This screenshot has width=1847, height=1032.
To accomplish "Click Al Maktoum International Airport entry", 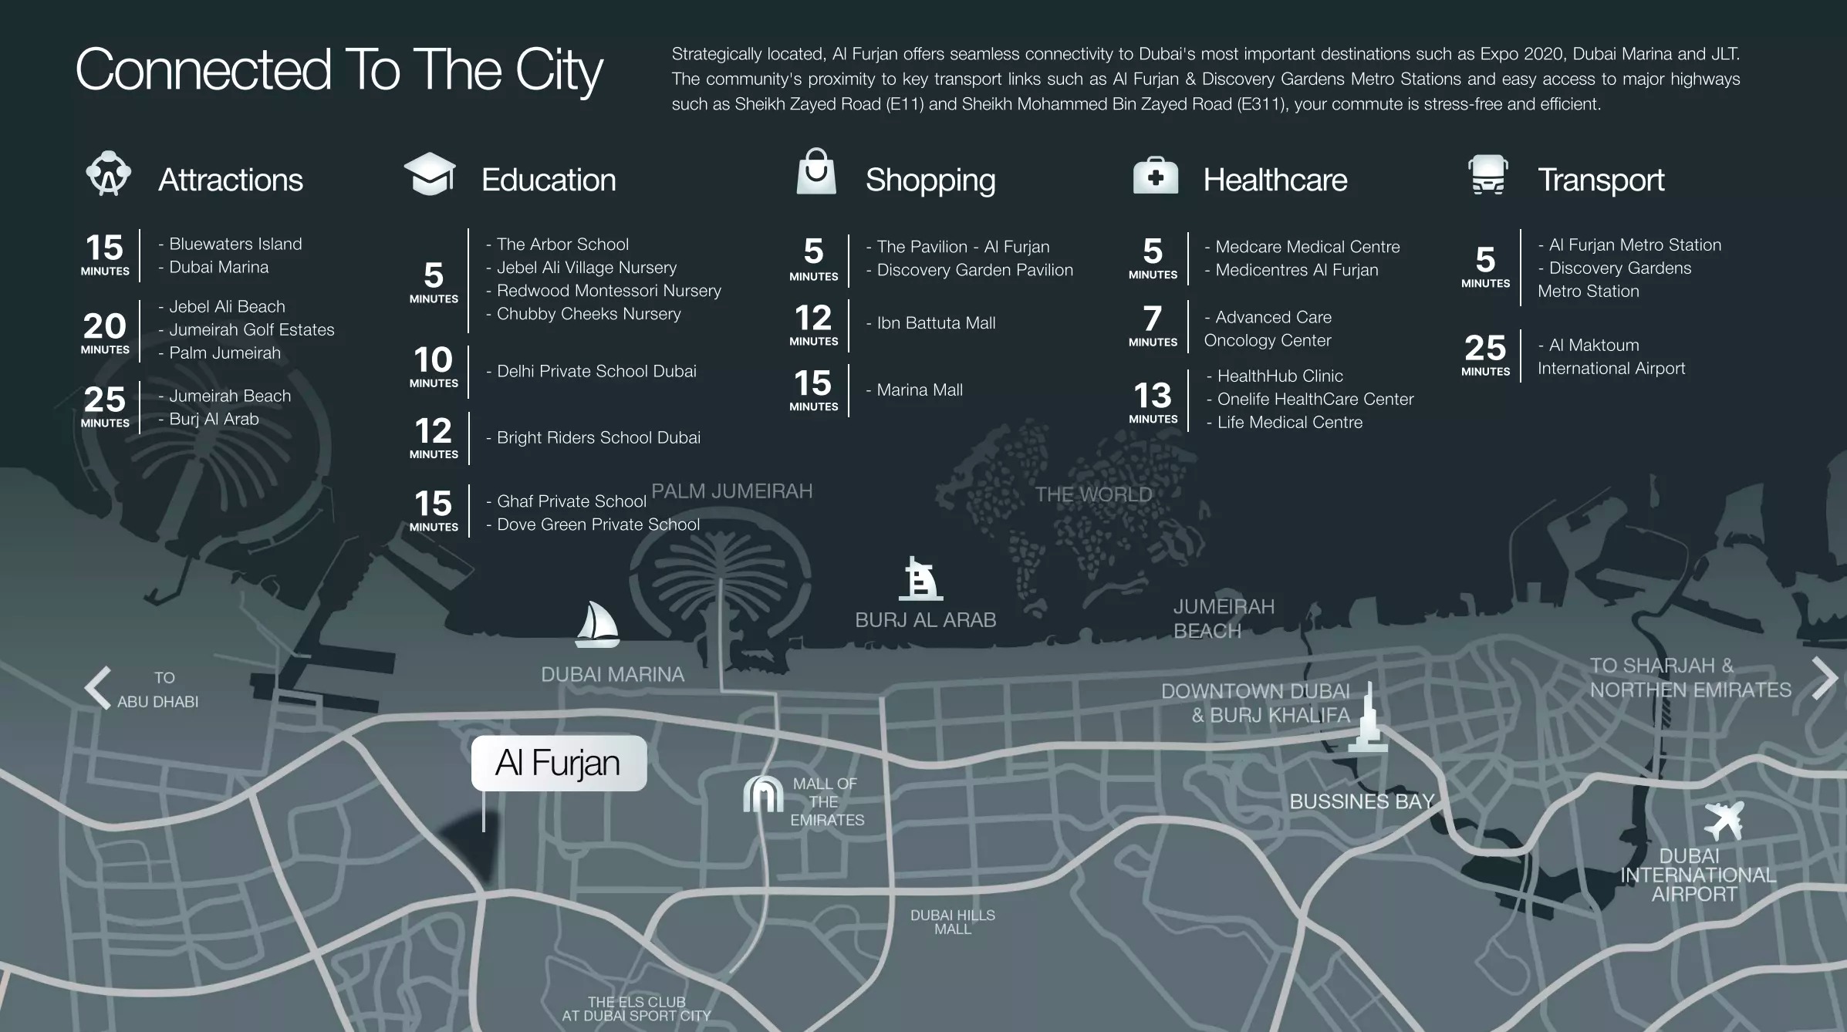I will 1611,356.
